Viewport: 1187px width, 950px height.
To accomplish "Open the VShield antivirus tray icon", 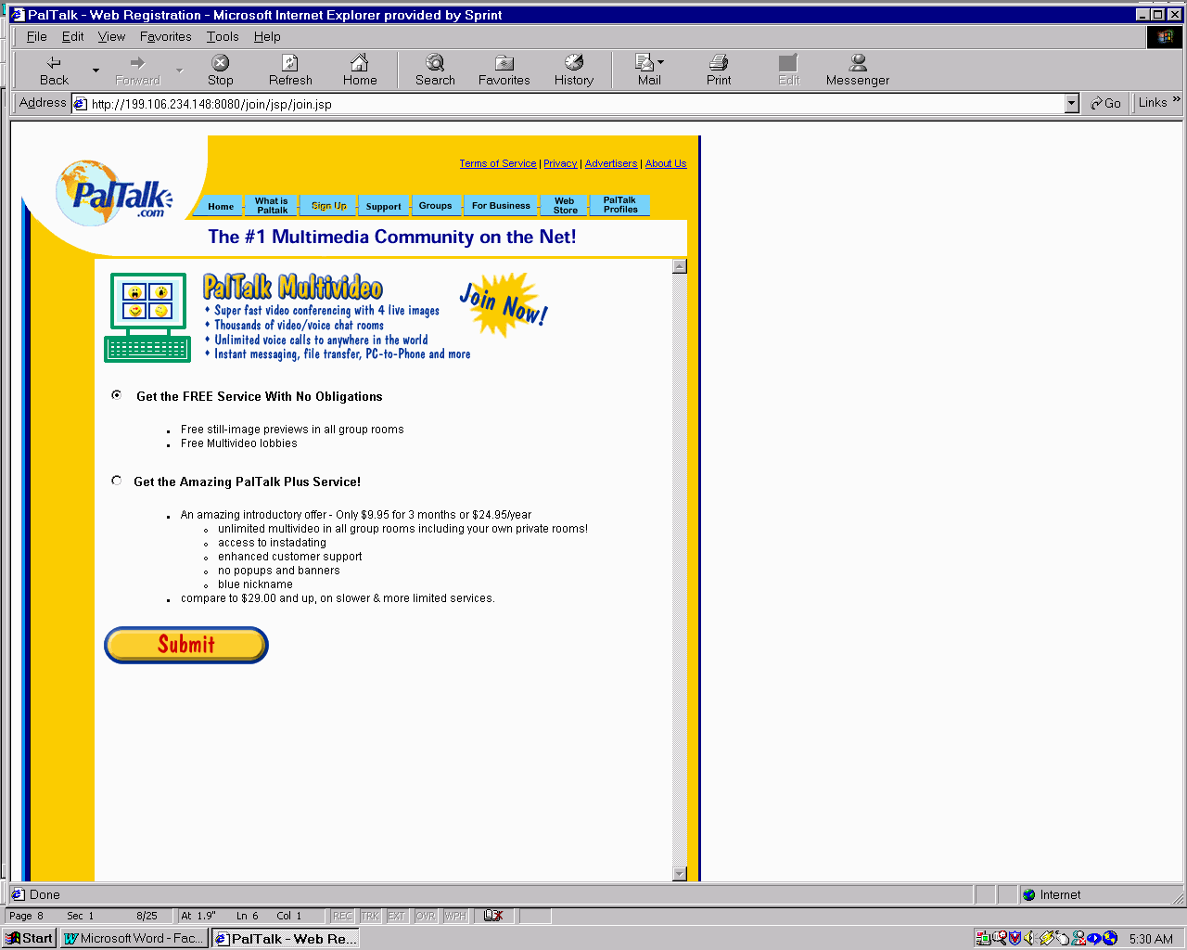I will click(x=1015, y=938).
